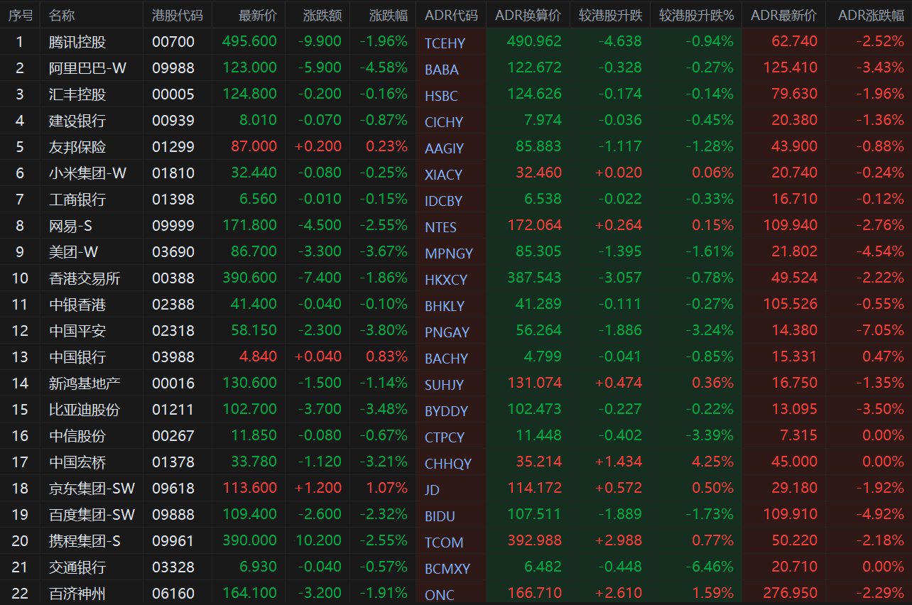This screenshot has height=605, width=912.
Task: Click stock code 03690
Action: tap(173, 252)
